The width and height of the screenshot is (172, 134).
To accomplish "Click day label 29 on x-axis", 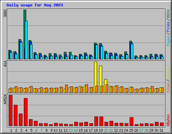I will pyautogui.click(x=151, y=130).
